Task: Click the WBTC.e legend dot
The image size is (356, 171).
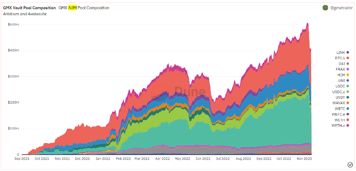Action: pyautogui.click(x=348, y=114)
